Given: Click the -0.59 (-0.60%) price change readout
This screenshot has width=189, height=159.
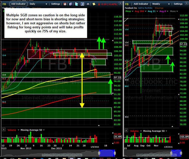Looking at the screenshot, I should [x=108, y=4].
